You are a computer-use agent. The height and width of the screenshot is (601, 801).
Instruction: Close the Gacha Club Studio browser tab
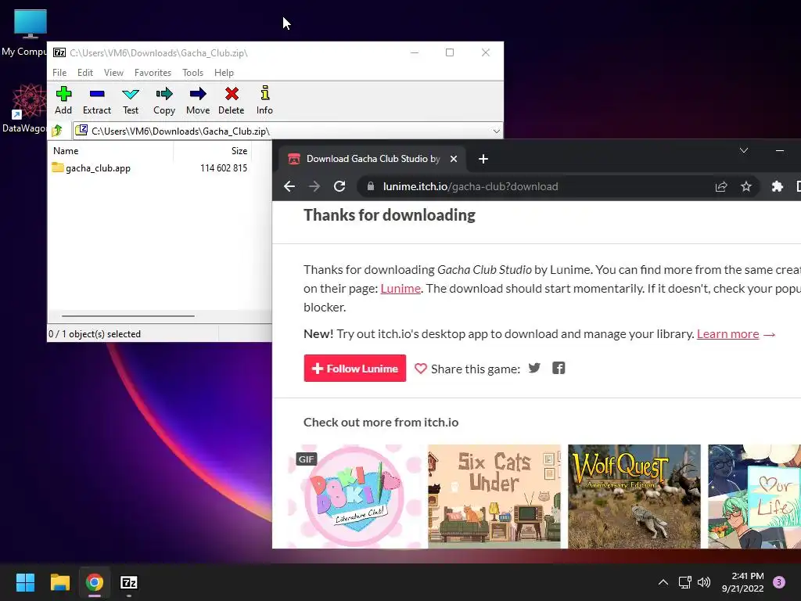[x=454, y=159]
